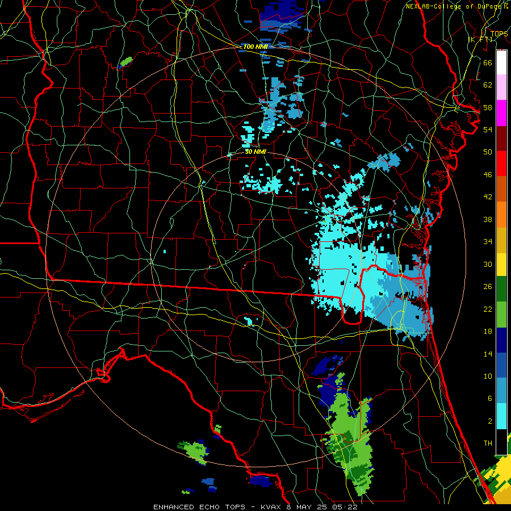Click the '58' legend value

click(x=488, y=107)
